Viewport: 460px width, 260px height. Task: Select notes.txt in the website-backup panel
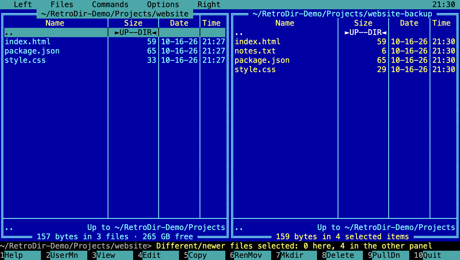[345, 51]
